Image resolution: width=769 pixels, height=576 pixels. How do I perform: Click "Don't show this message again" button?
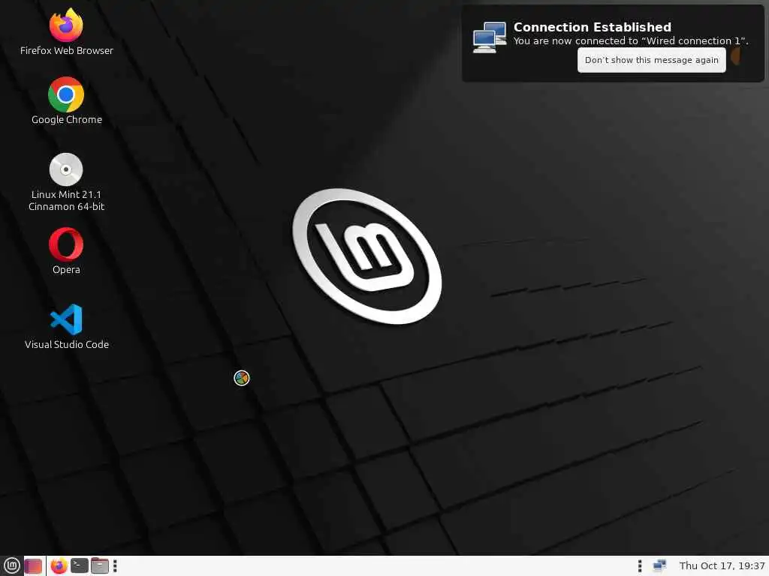[x=651, y=60]
